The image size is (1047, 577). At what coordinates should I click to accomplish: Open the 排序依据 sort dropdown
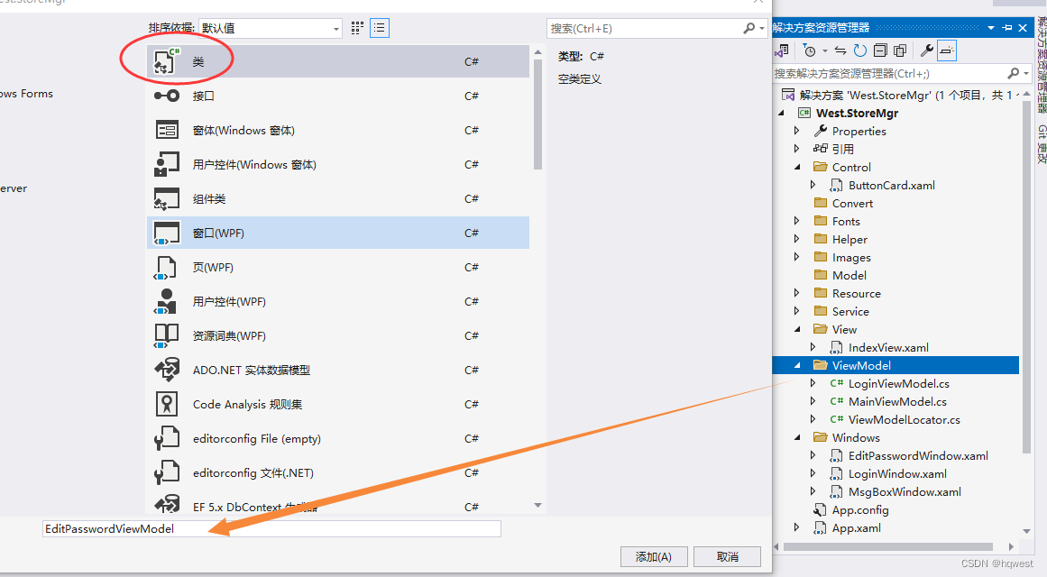271,28
